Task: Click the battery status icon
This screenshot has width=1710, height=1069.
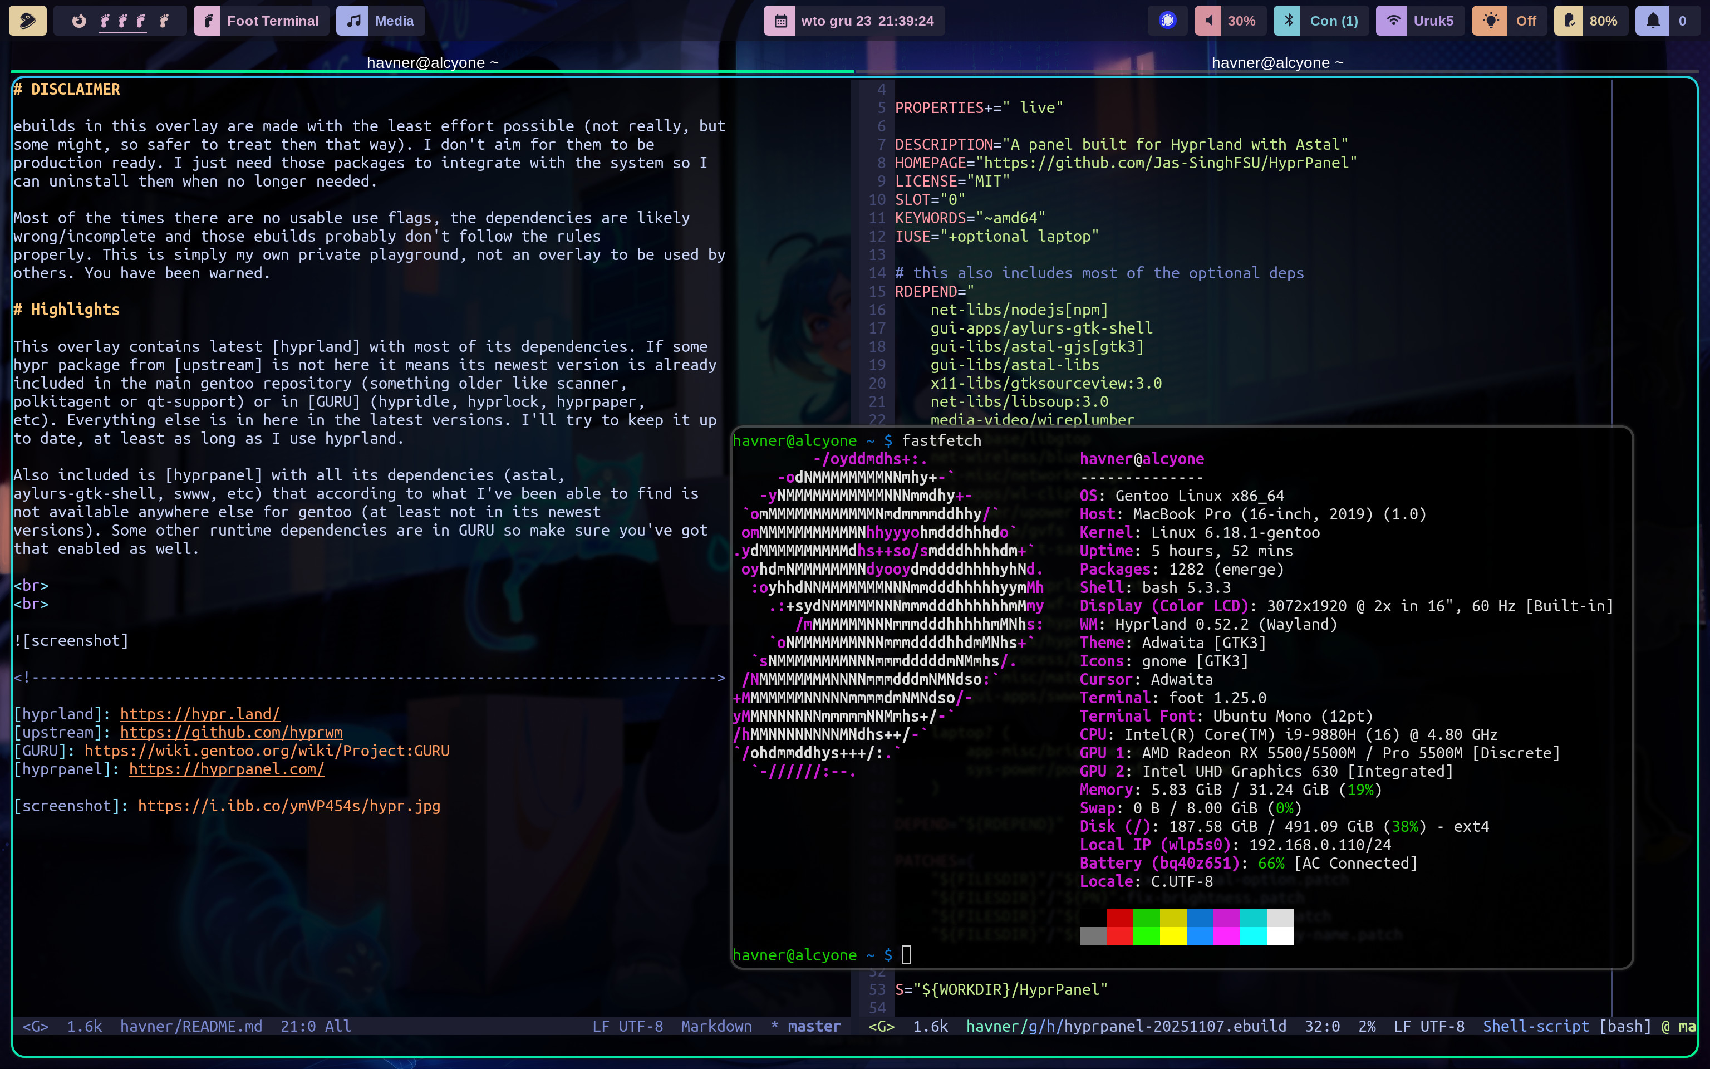Action: point(1569,21)
